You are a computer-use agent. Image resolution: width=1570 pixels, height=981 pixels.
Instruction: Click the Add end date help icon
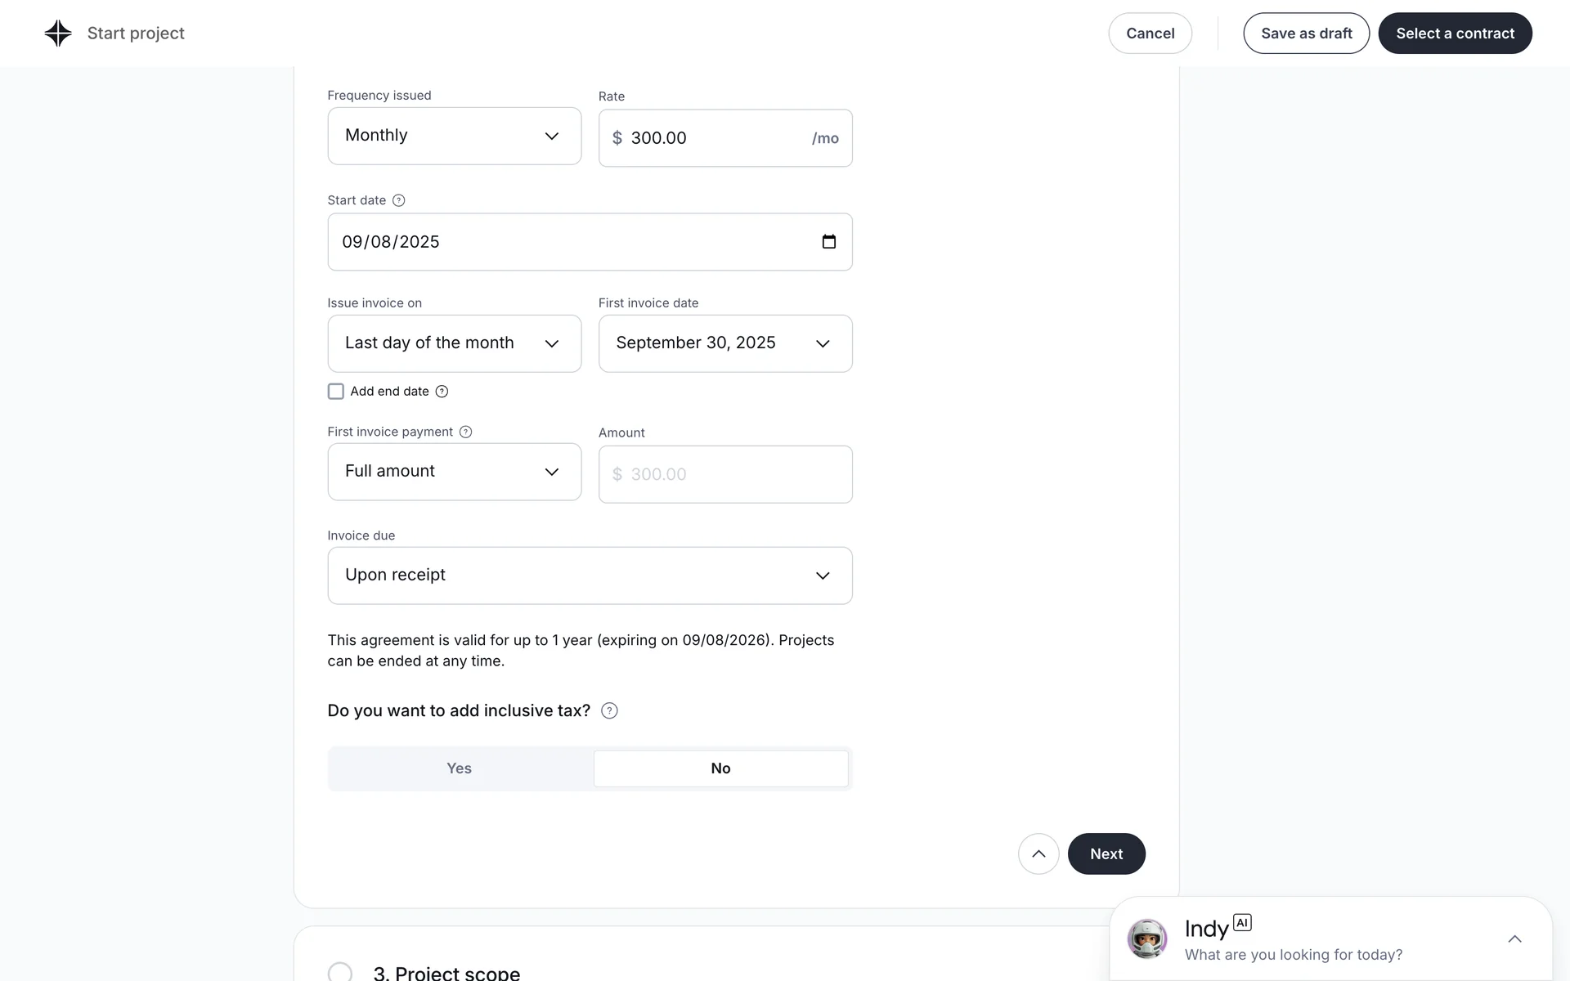coord(442,392)
